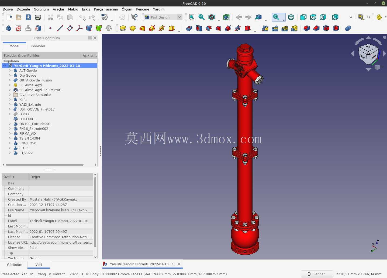
Task: Click the Additive pipe icon
Action: (x=152, y=28)
